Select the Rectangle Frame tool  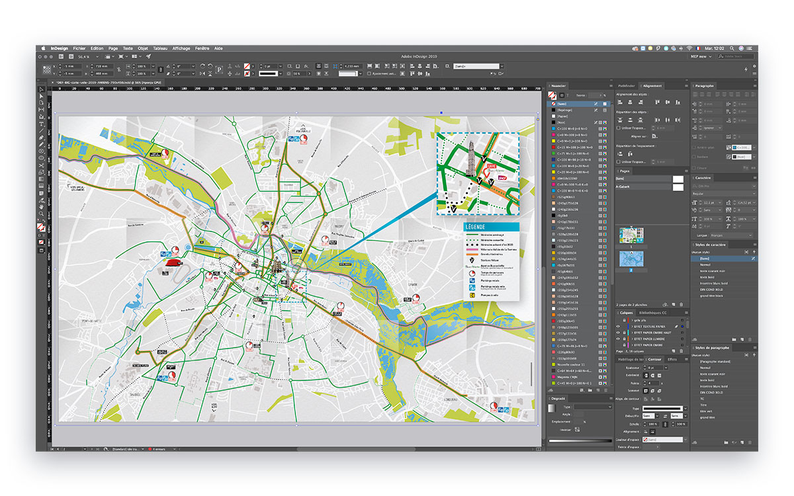41,151
